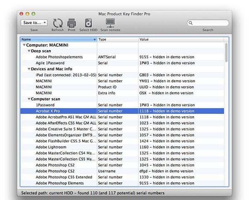Select the Adobe FlashBuilder CS5.5 row
The width and height of the screenshot is (249, 200).
pos(122,141)
